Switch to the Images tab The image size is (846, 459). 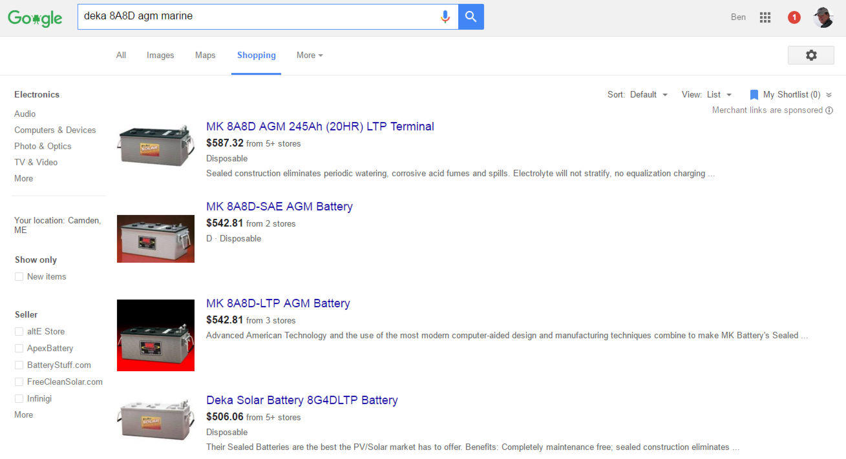pos(160,56)
